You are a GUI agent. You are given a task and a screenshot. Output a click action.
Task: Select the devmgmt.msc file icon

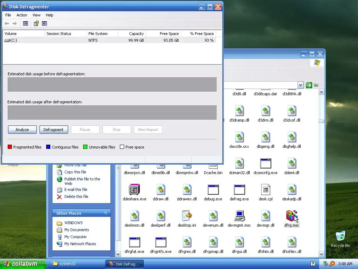point(239,216)
